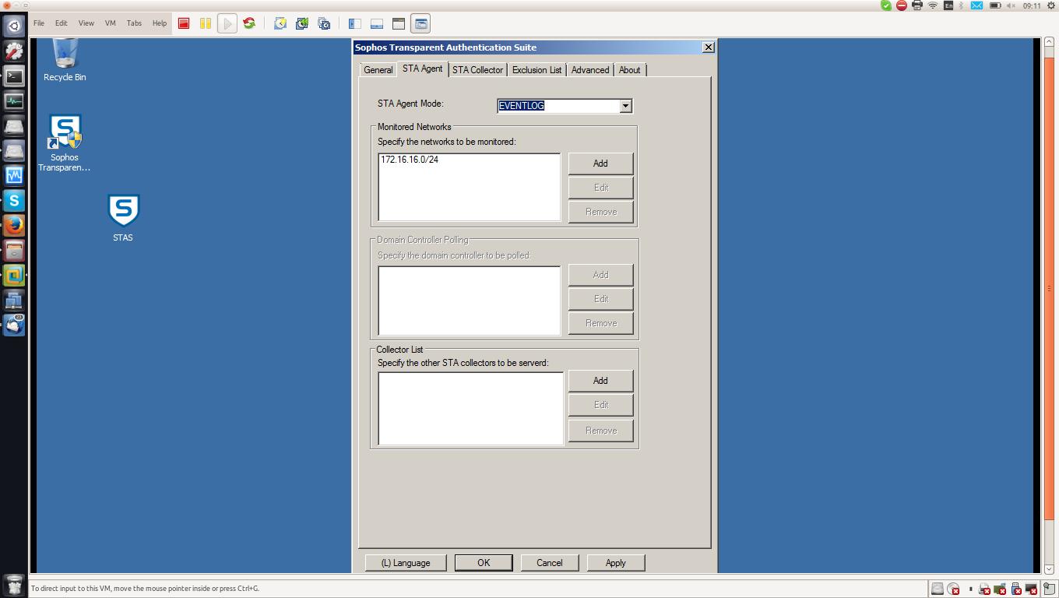Click the revert to snapshot icon
The width and height of the screenshot is (1059, 598).
(x=302, y=23)
